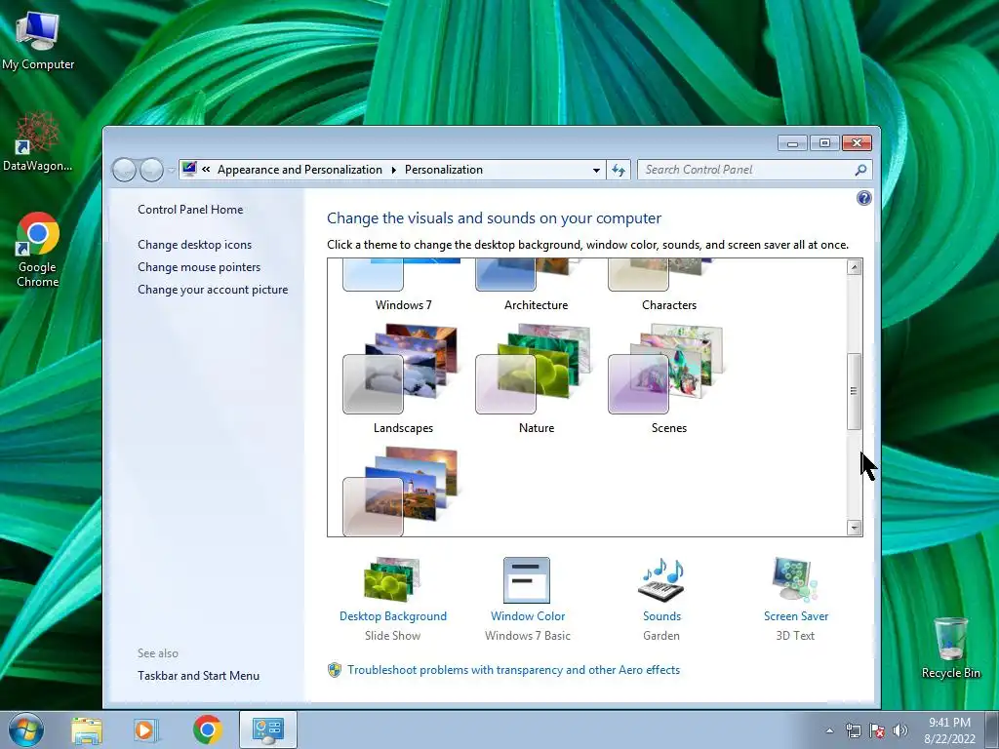The width and height of the screenshot is (999, 749).
Task: Apply the Scenes theme
Action: 668,378
